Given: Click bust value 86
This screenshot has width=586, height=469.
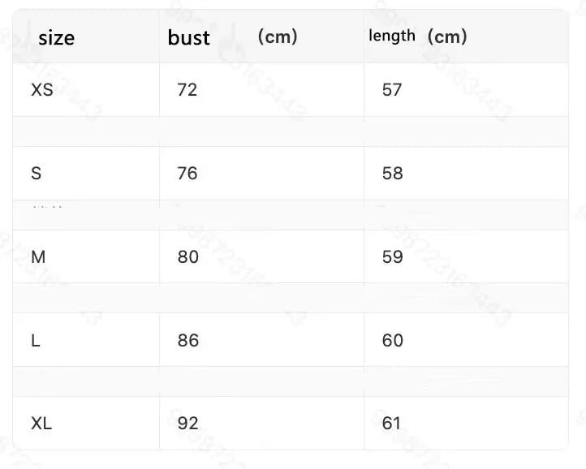Looking at the screenshot, I should coord(188,341).
